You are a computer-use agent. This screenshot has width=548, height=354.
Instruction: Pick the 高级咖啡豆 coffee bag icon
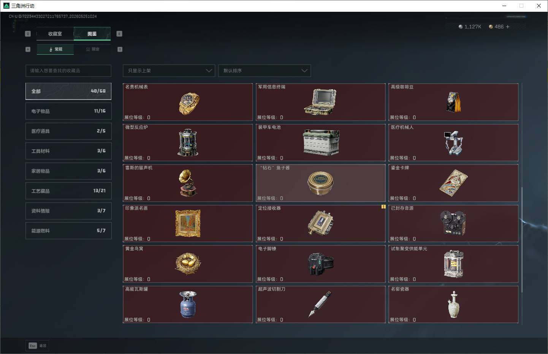pos(453,102)
